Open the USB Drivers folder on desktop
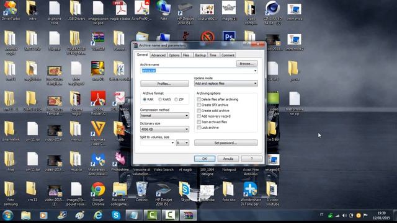The image size is (397, 223). click(x=76, y=10)
